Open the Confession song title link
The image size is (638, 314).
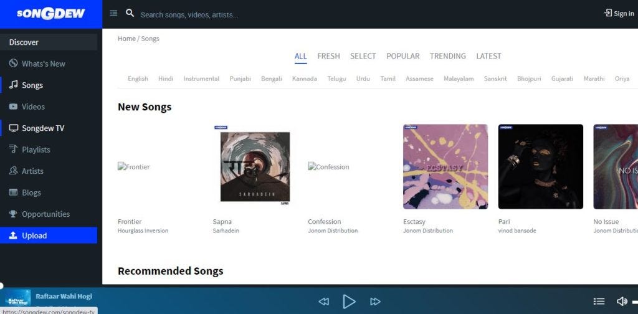pos(324,222)
